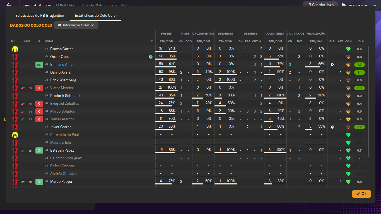The height and width of the screenshot is (214, 381).
Task: Open Emiliano Amor player link
Action: 62,65
